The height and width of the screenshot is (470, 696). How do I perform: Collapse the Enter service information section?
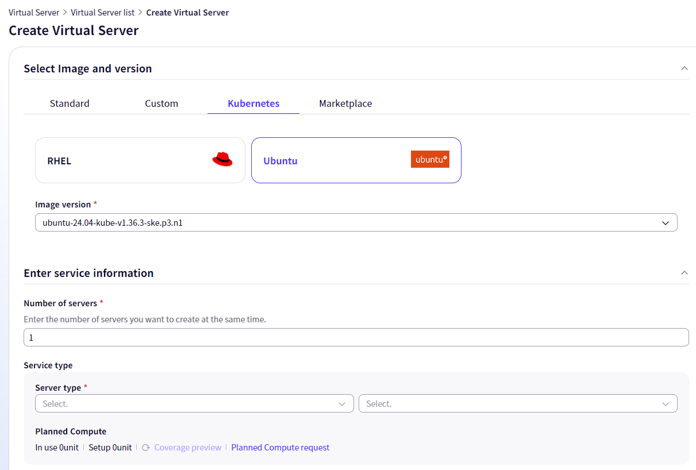(684, 273)
